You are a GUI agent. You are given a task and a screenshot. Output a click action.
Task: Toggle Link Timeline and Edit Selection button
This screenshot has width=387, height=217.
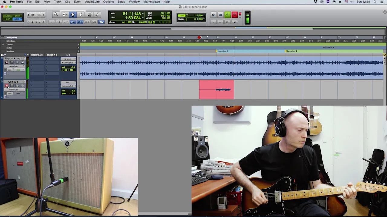(80, 22)
